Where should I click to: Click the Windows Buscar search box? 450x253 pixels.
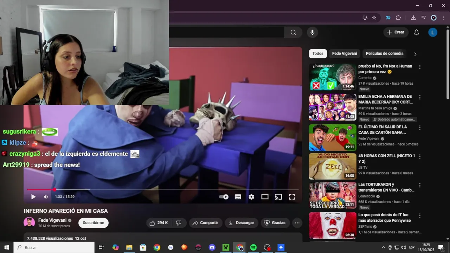(x=54, y=247)
